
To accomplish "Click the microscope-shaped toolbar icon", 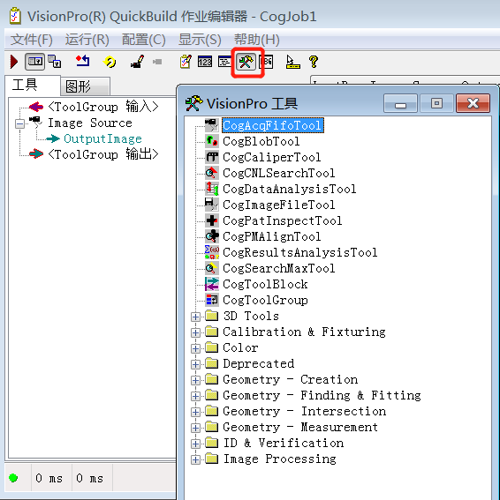I will pyautogui.click(x=138, y=62).
